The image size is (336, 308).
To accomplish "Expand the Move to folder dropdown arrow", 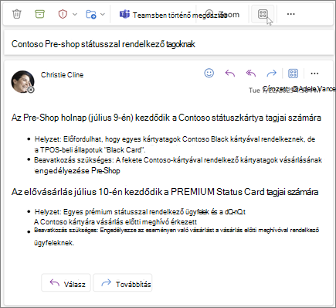I will [x=103, y=14].
